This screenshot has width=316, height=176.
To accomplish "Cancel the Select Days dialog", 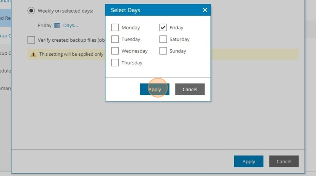I will pos(190,89).
